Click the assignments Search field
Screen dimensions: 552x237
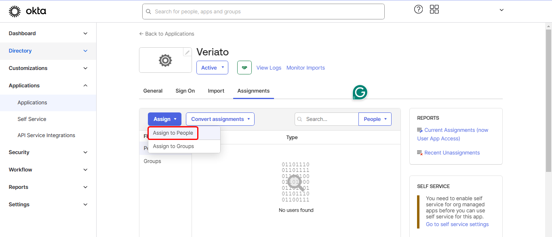(x=327, y=119)
